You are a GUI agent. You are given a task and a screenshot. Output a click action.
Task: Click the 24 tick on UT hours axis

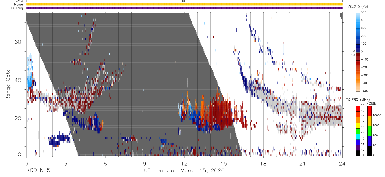pos(342,163)
